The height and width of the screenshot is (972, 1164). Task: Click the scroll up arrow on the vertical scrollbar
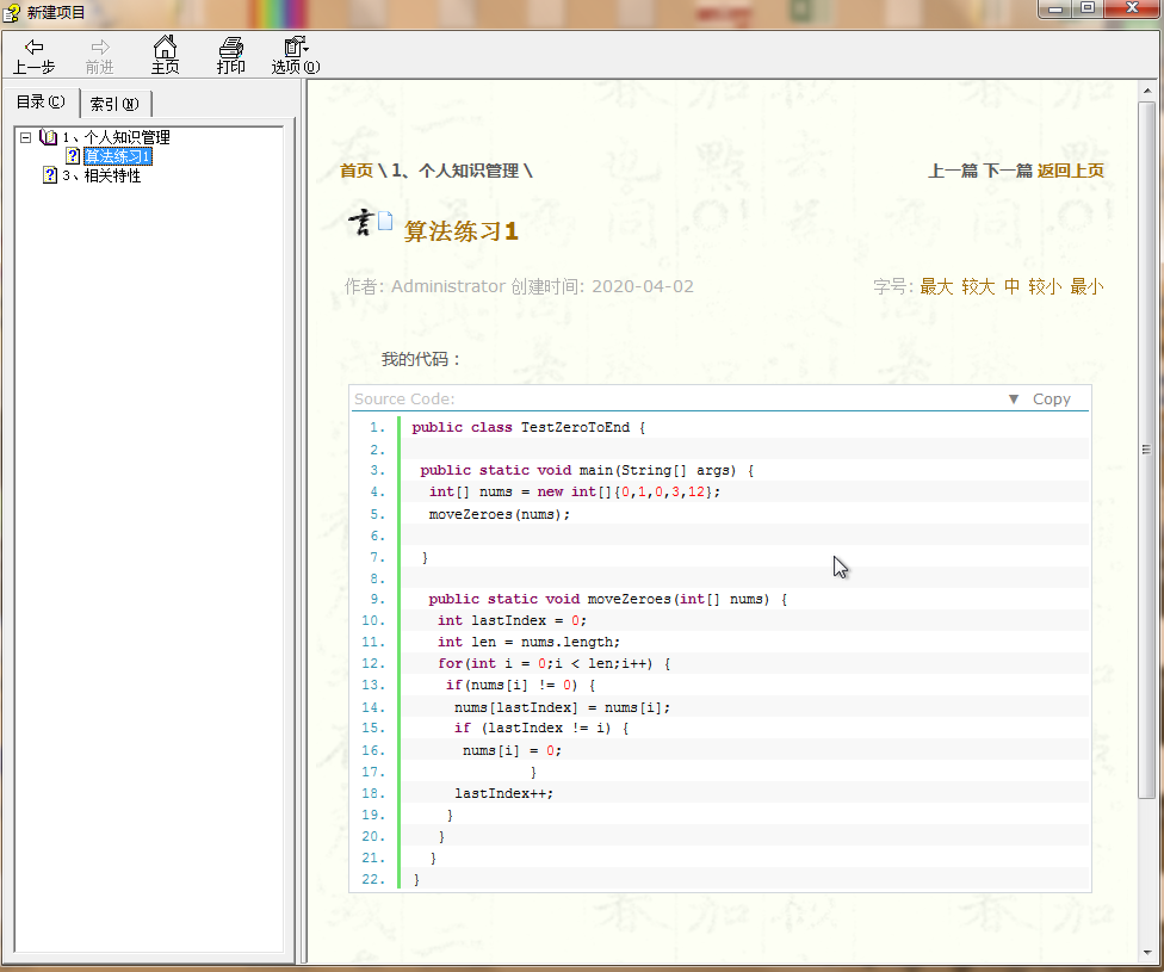click(1147, 91)
